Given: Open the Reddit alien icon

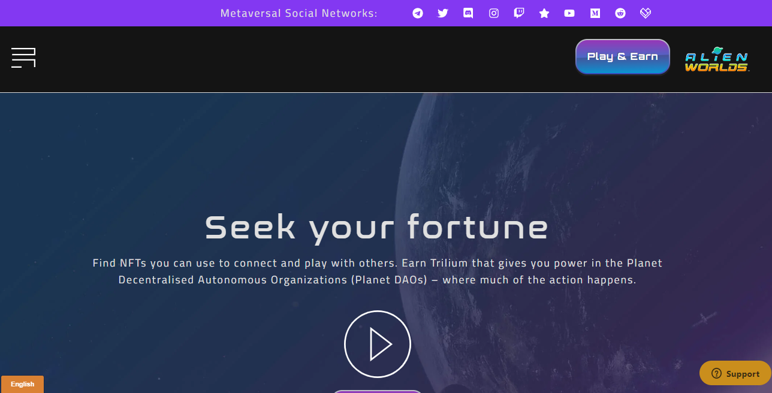Looking at the screenshot, I should point(620,13).
